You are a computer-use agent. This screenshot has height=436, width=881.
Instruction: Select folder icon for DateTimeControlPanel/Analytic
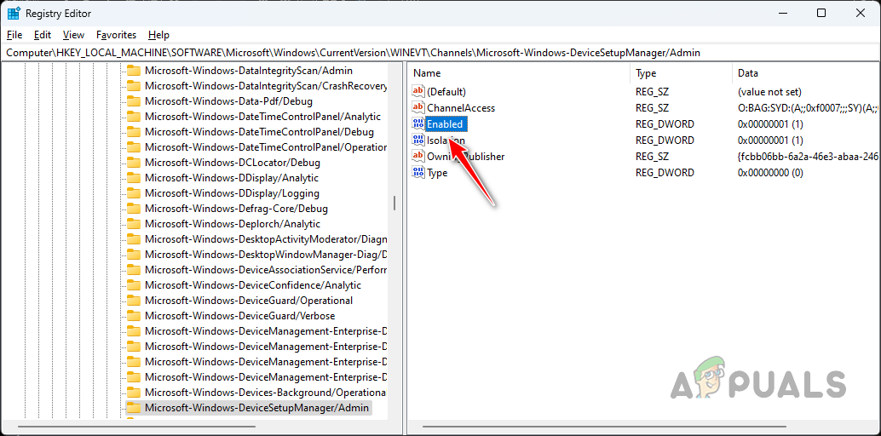(x=133, y=117)
